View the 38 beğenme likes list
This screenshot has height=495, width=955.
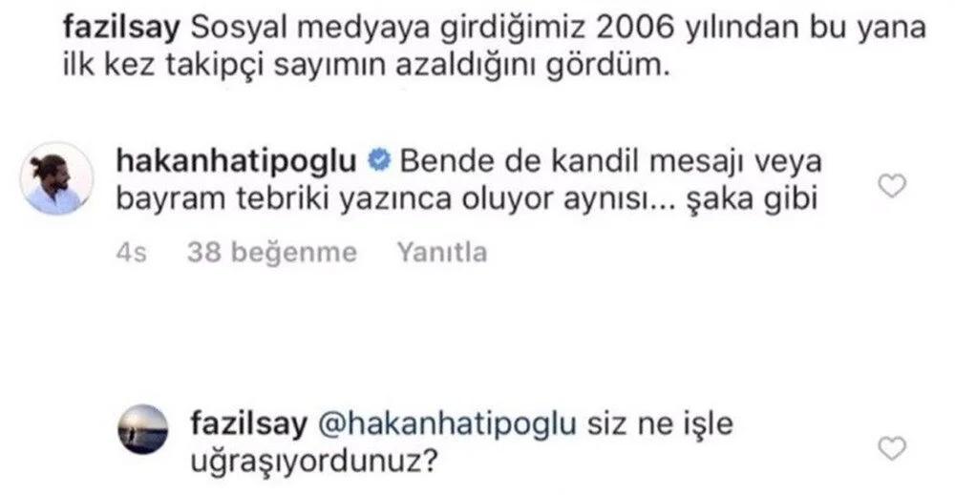click(271, 253)
